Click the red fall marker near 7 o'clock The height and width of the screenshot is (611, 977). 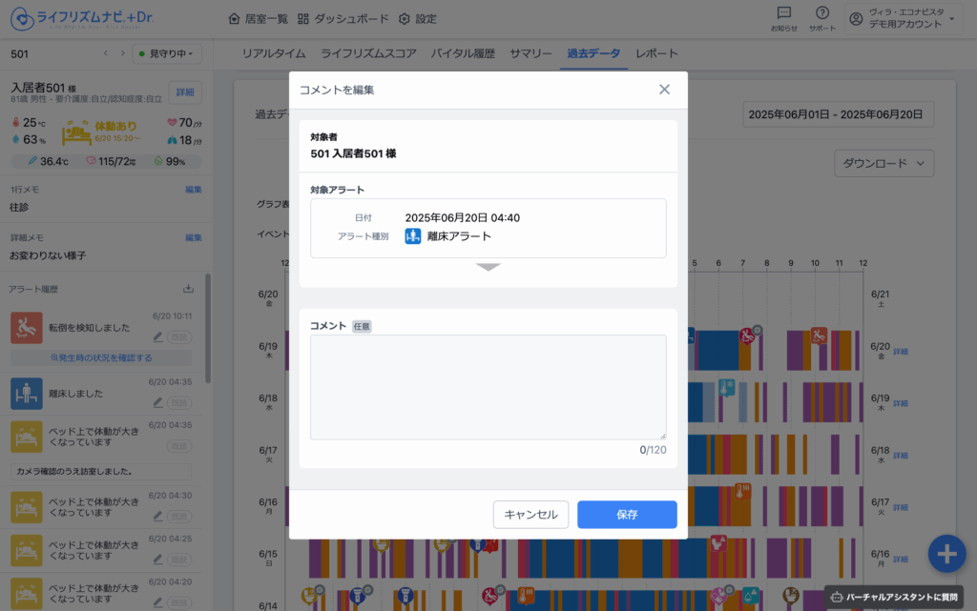coord(746,336)
